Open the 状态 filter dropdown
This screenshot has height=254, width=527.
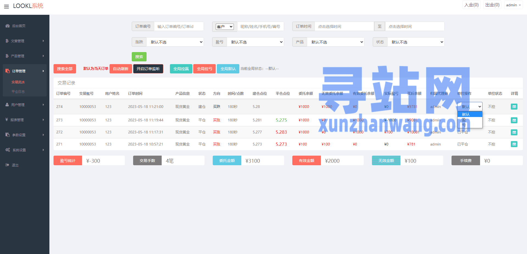416,42
